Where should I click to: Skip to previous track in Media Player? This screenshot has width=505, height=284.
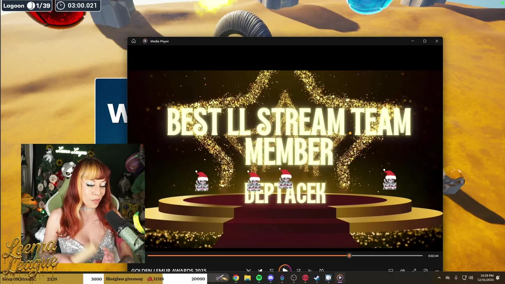260,271
